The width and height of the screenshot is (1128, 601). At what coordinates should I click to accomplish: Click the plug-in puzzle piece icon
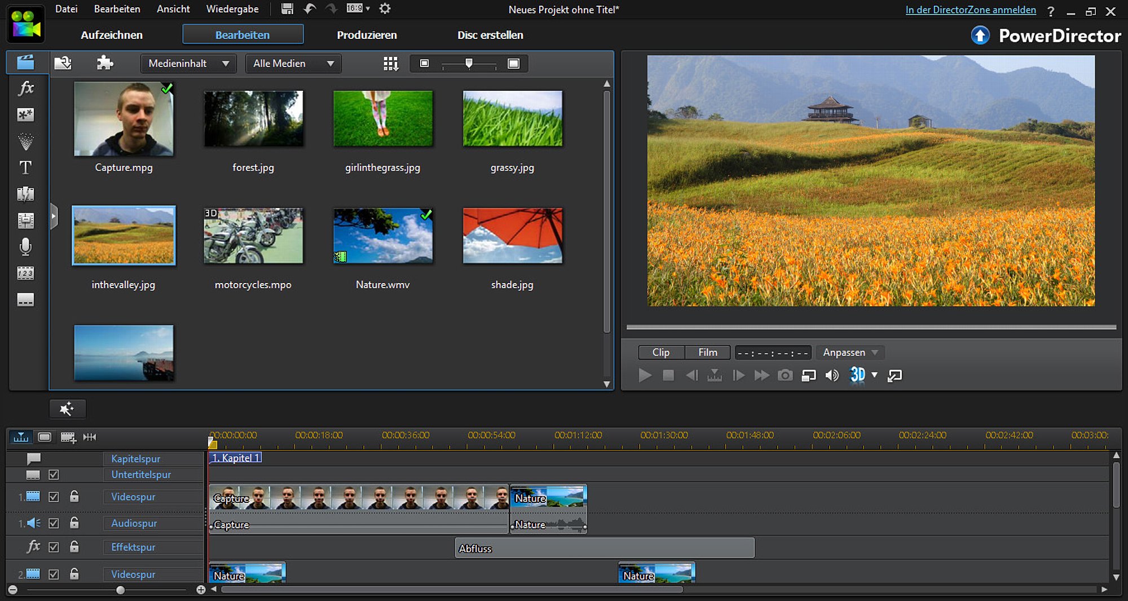pos(104,63)
